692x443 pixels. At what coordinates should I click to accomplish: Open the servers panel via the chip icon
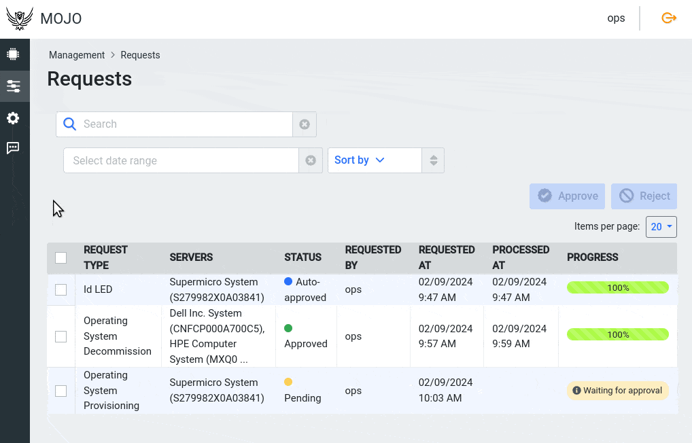(14, 53)
